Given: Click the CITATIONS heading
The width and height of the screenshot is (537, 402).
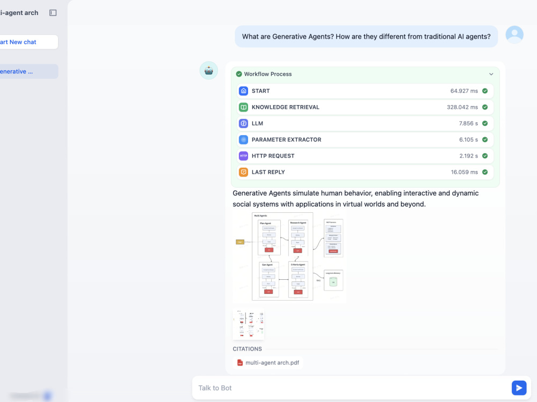Looking at the screenshot, I should pos(247,349).
